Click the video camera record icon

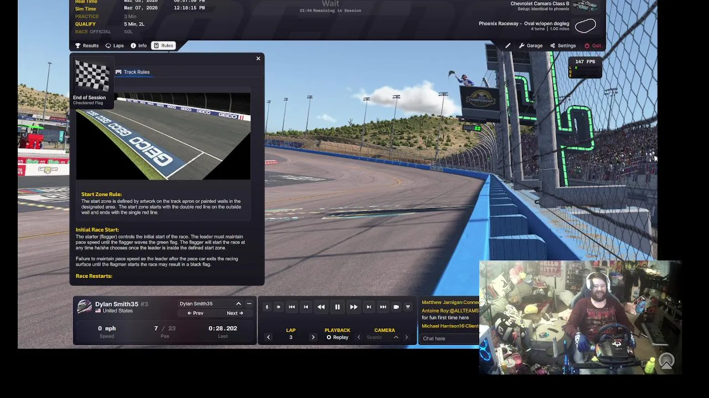396,307
